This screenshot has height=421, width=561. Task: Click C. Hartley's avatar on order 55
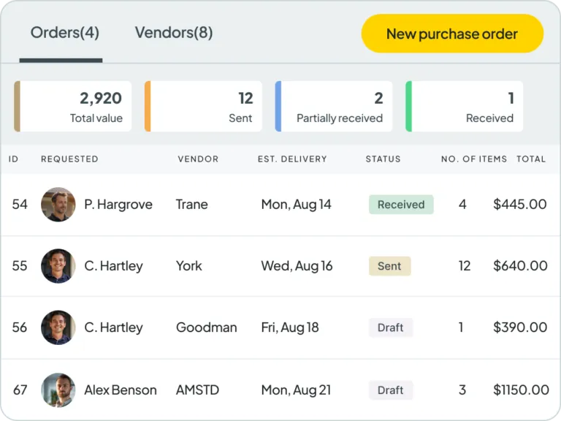click(x=58, y=266)
